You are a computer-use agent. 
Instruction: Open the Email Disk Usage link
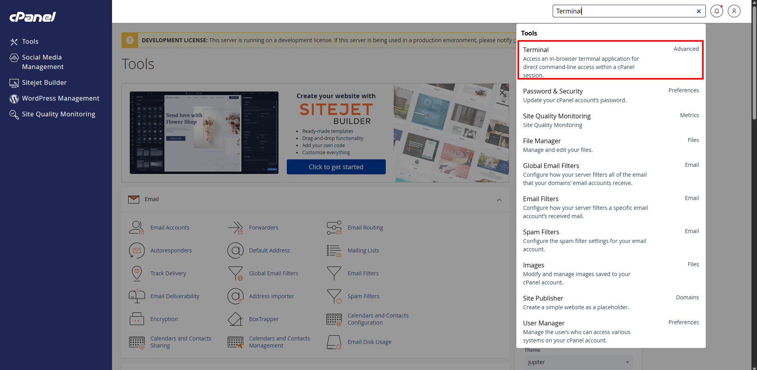tap(370, 342)
